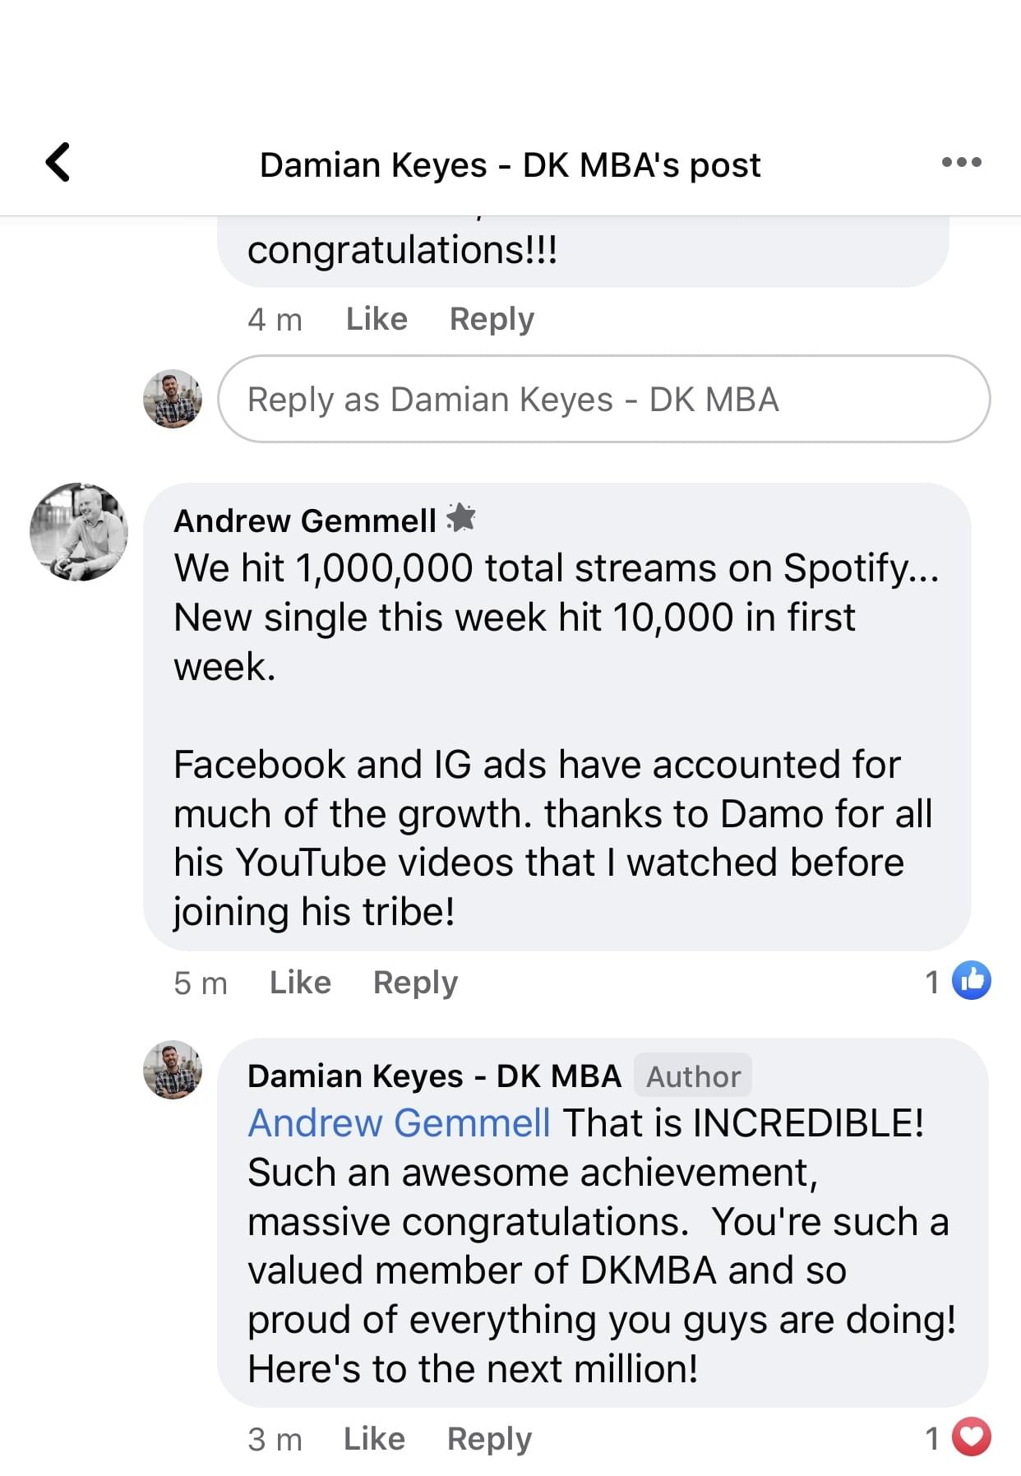
Task: Click the blue thumbs-up reaction icon
Action: [x=972, y=981]
